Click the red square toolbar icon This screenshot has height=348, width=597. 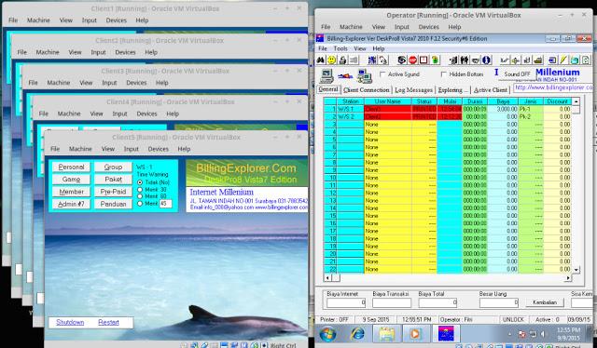pos(423,60)
